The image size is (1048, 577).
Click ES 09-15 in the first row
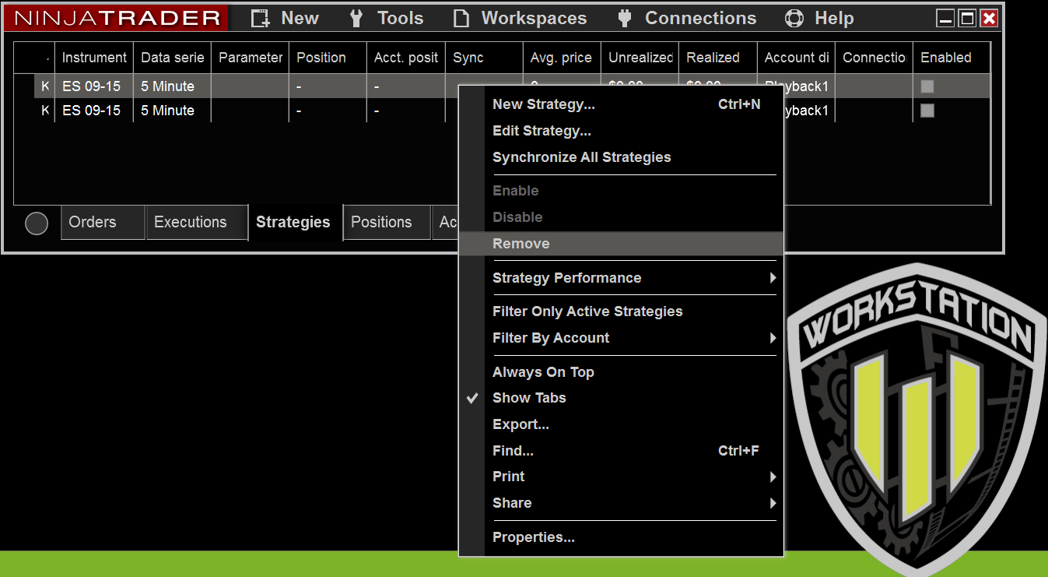[x=92, y=86]
